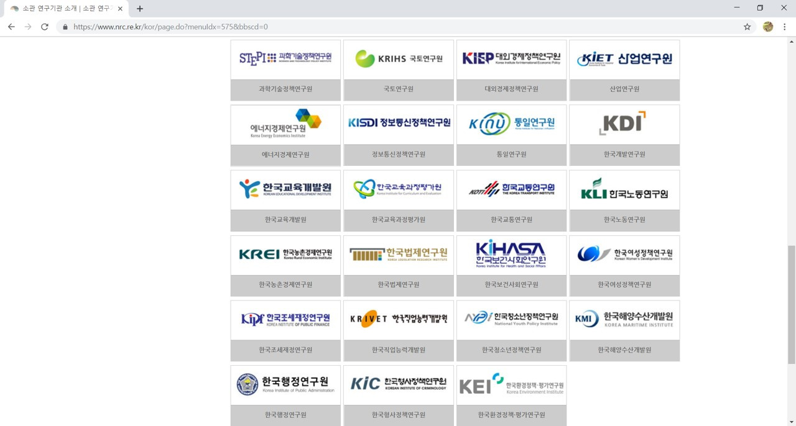
Task: Click the scrollbar up arrow
Action: point(791,41)
